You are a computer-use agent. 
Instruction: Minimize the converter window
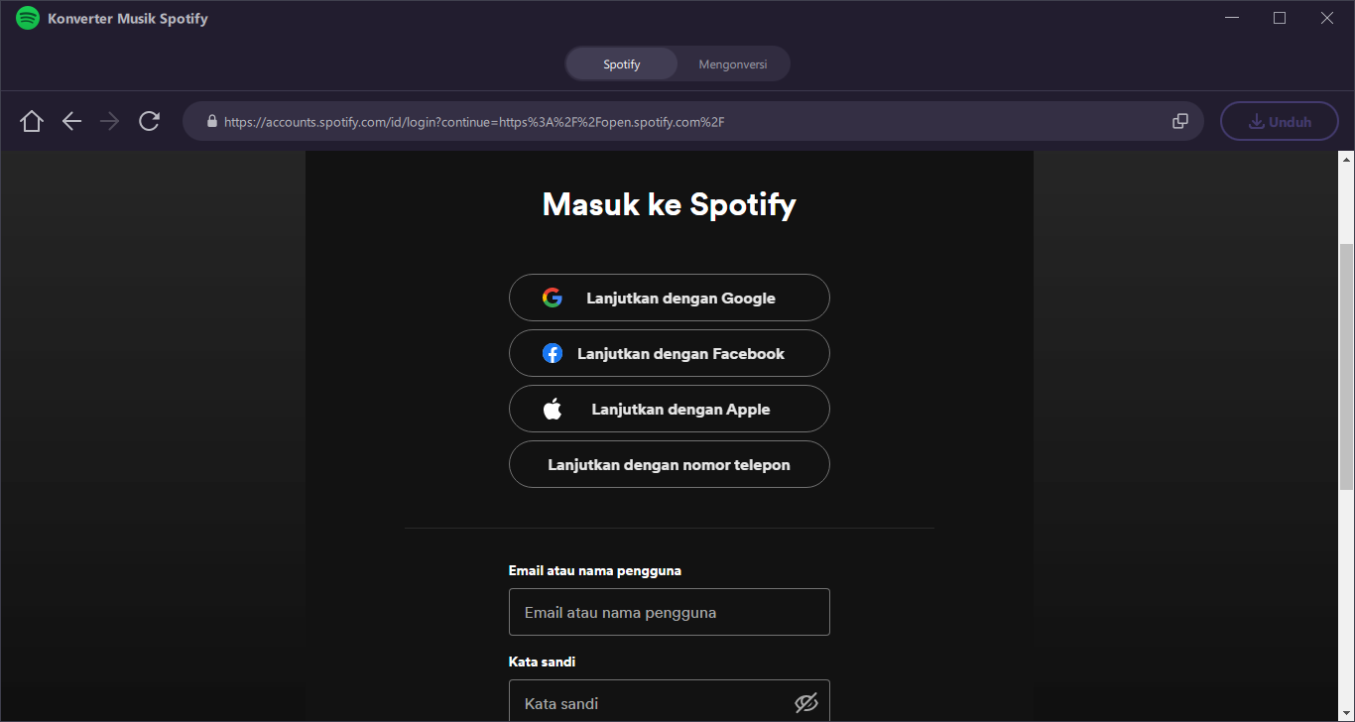[x=1232, y=18]
